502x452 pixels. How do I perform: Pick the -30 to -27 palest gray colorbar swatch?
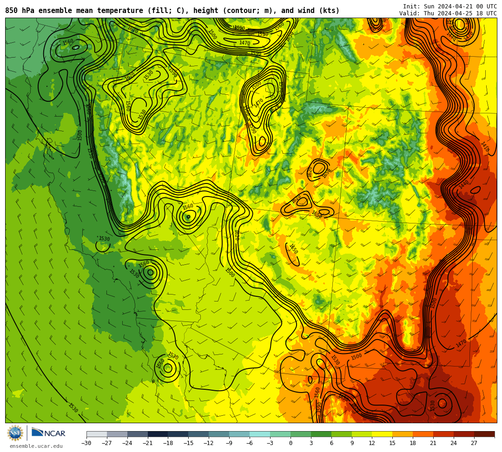click(x=97, y=434)
